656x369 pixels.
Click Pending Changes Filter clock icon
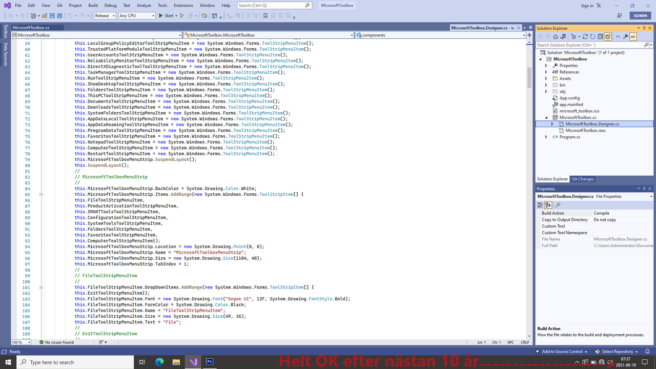[573, 36]
